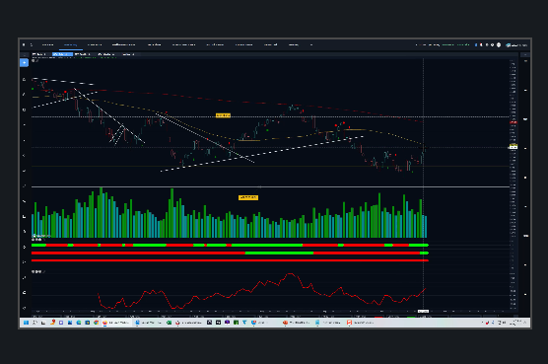The image size is (548, 364).
Task: Open the Windows Start button
Action: [26, 323]
